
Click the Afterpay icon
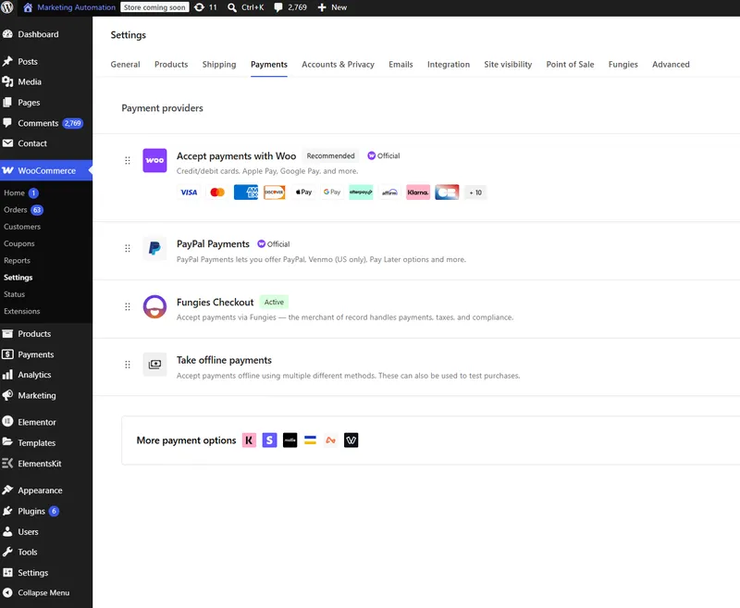click(361, 192)
